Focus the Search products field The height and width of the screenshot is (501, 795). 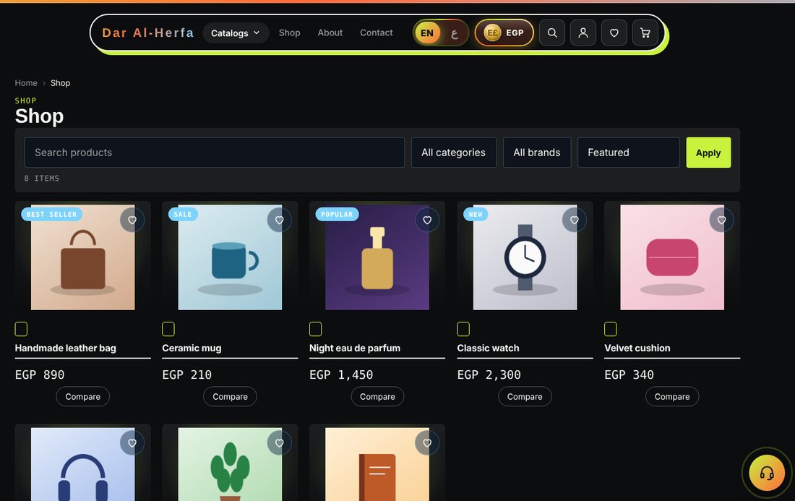(215, 153)
